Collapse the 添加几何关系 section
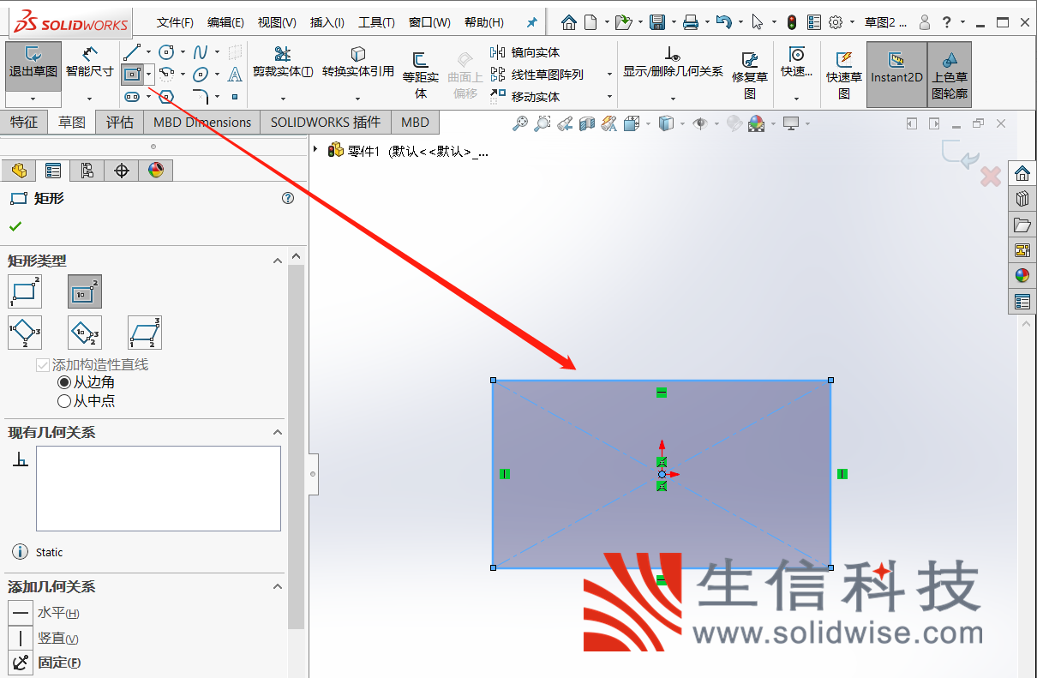This screenshot has height=678, width=1037. pos(278,587)
